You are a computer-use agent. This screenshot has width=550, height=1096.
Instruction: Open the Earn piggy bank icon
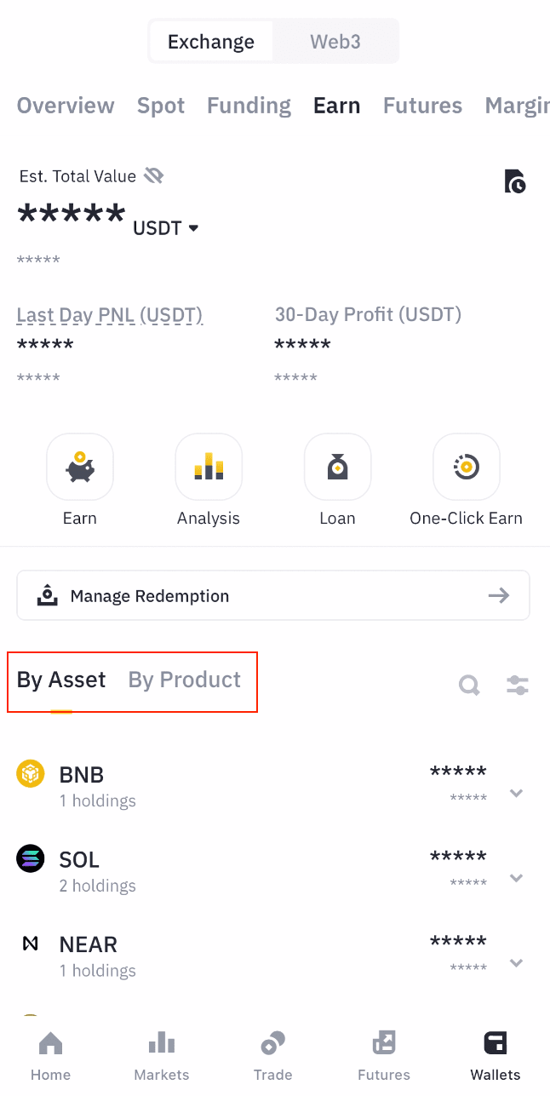(x=80, y=467)
